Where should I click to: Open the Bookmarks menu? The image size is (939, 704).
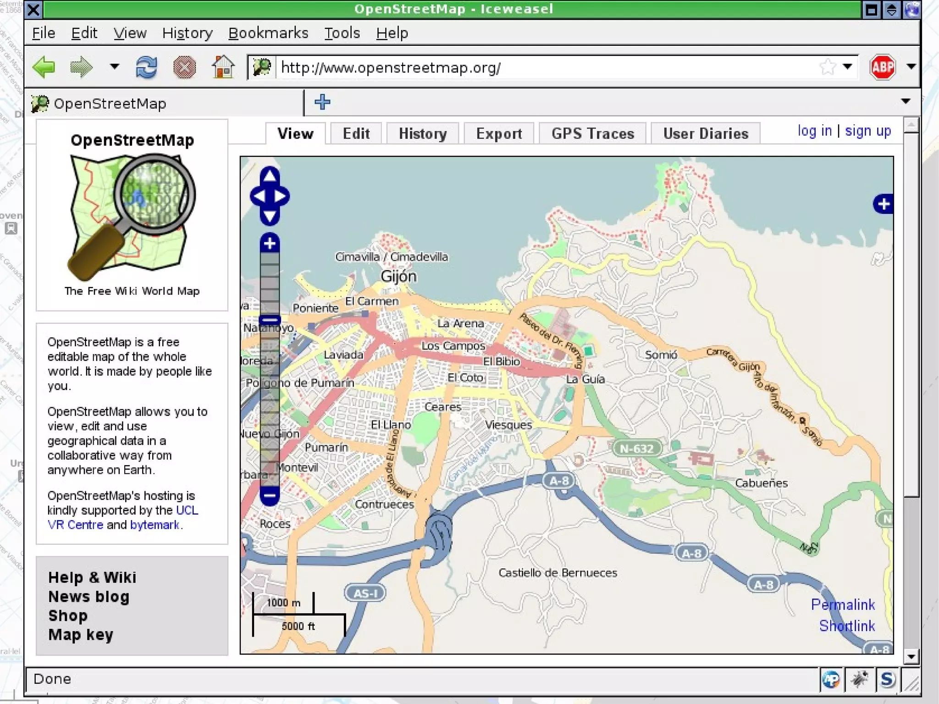click(x=268, y=33)
